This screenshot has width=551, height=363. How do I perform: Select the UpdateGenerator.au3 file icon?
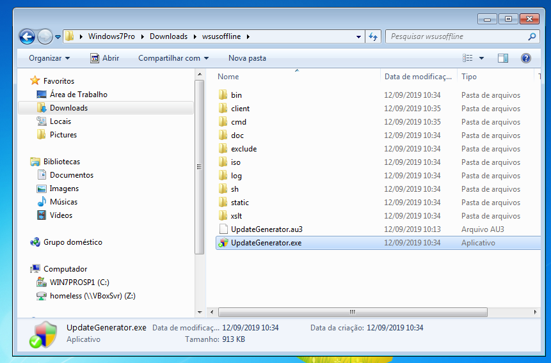click(x=223, y=229)
